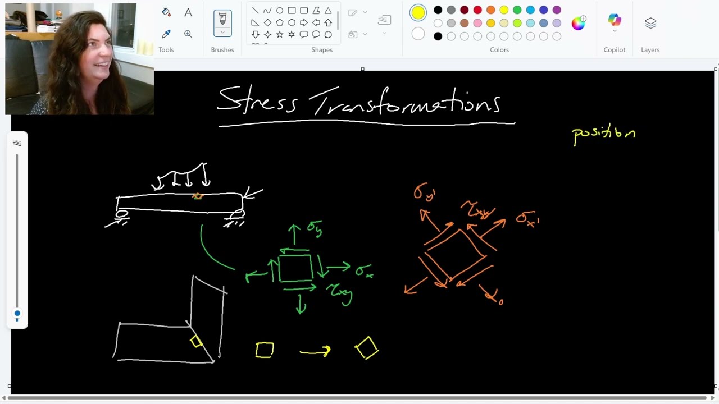Pick the turquoise color swatch
This screenshot has height=404, width=719.
click(530, 10)
